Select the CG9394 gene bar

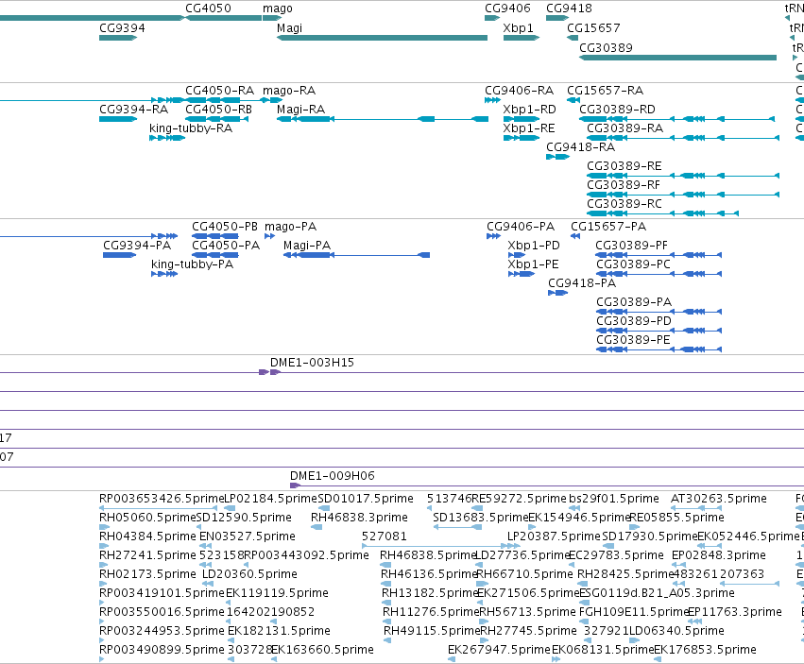pyautogui.click(x=118, y=38)
